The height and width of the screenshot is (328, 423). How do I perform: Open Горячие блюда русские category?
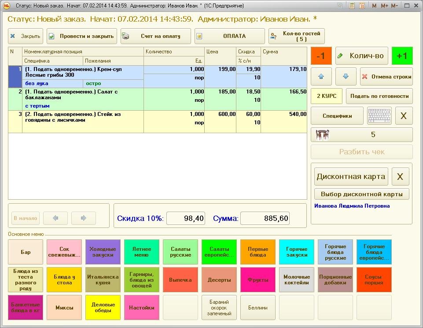[x=335, y=252]
